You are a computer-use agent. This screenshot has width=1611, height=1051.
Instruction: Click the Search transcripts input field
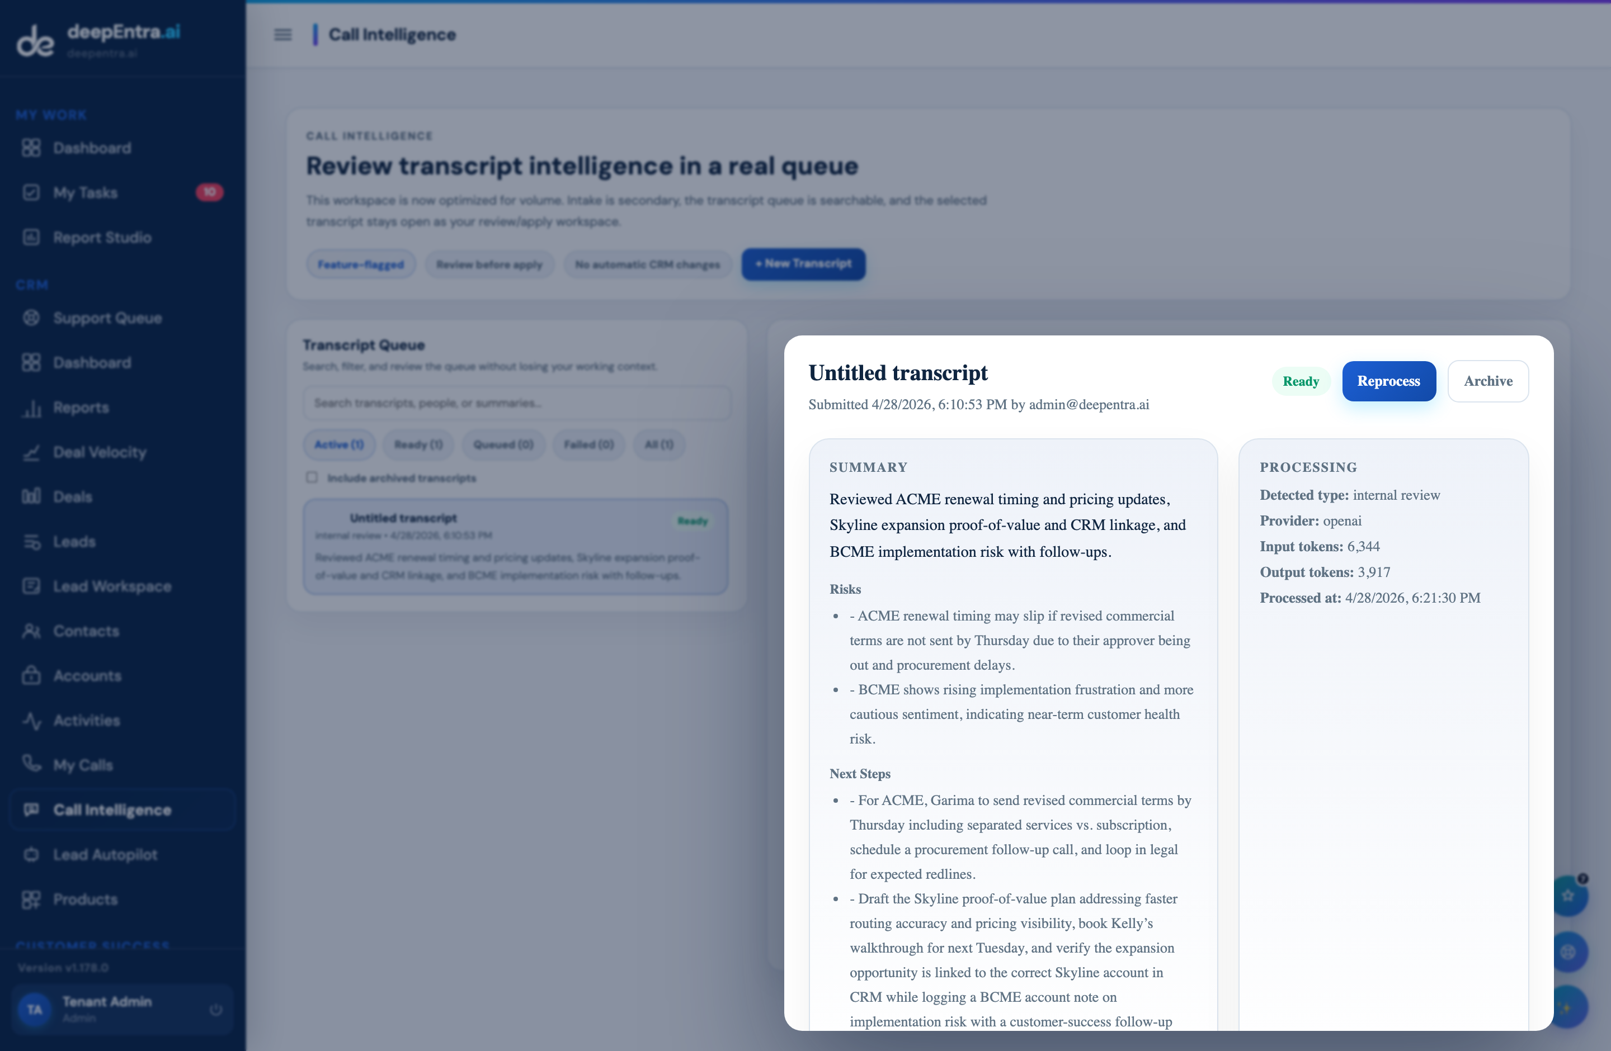517,403
